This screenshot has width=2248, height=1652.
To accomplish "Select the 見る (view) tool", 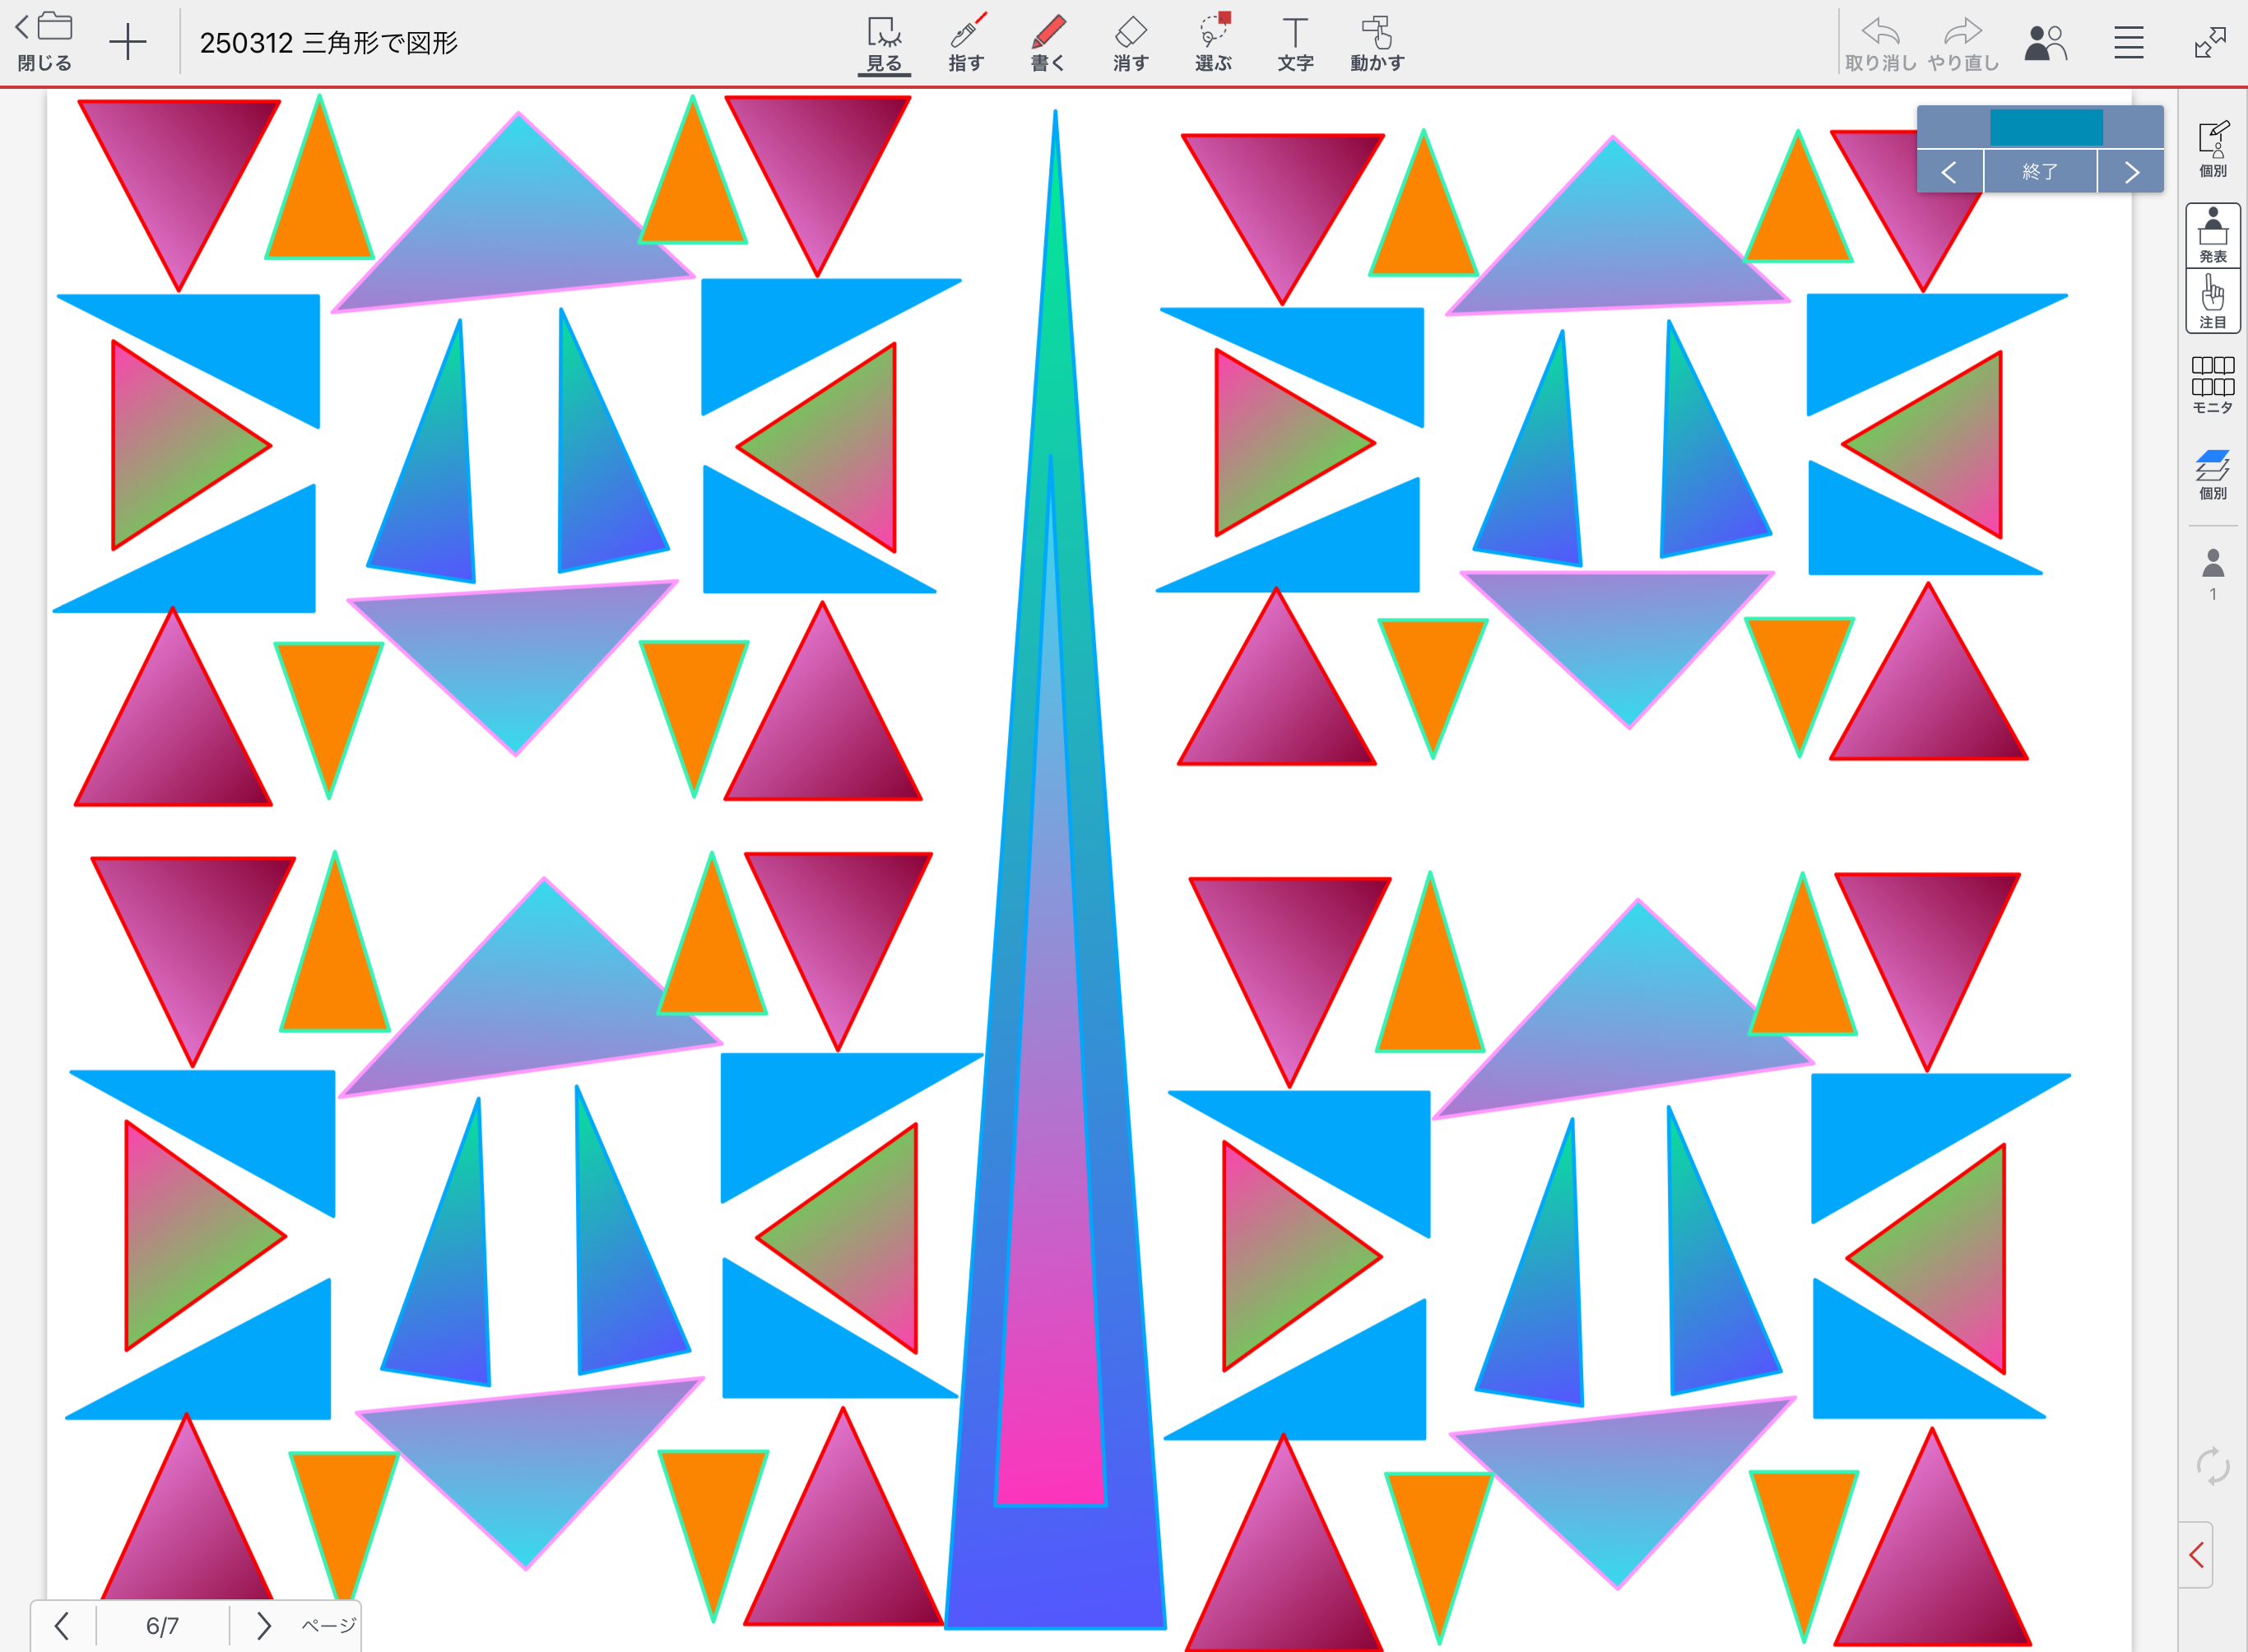I will coord(883,44).
